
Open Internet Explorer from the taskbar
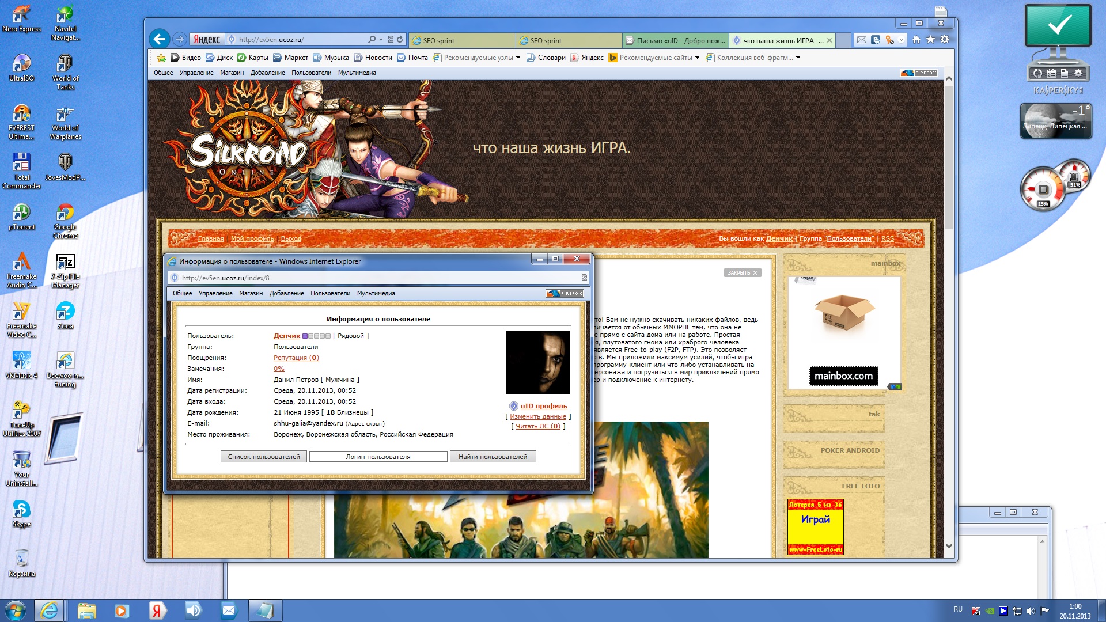point(49,610)
